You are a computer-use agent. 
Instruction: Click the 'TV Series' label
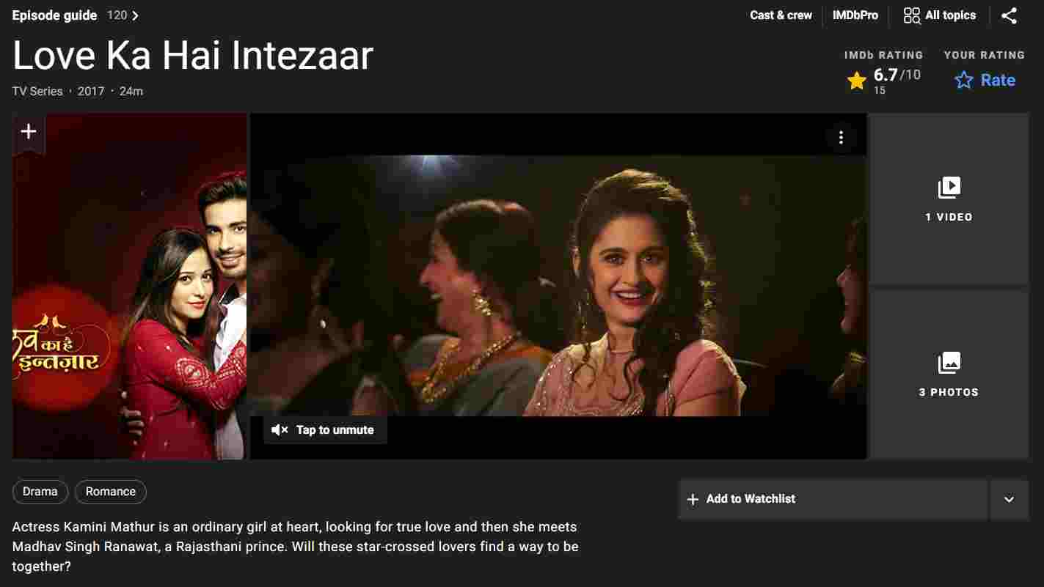(x=37, y=92)
